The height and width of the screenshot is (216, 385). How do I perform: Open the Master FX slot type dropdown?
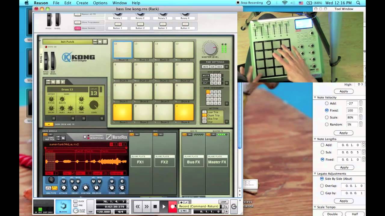tap(214, 135)
